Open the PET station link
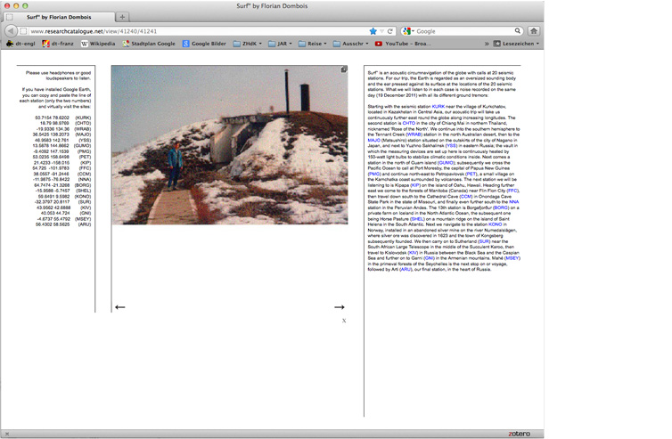The image size is (672, 439). click(471, 174)
